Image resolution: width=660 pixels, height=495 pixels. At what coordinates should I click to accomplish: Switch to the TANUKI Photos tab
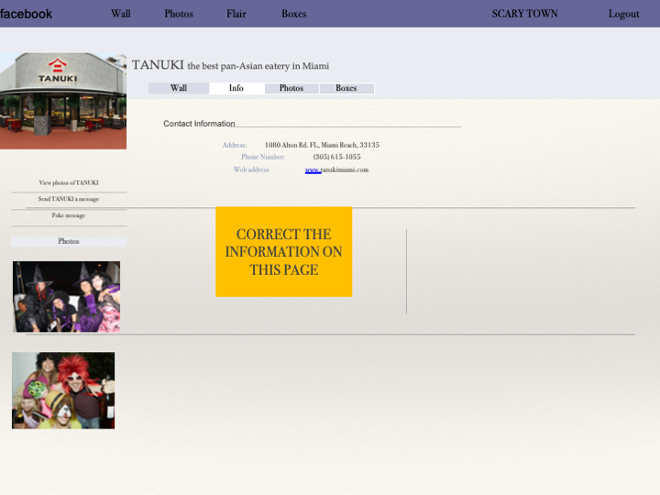pyautogui.click(x=291, y=88)
